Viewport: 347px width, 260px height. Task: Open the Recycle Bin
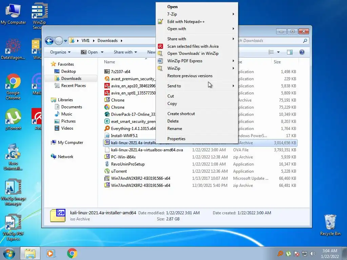coord(330,225)
